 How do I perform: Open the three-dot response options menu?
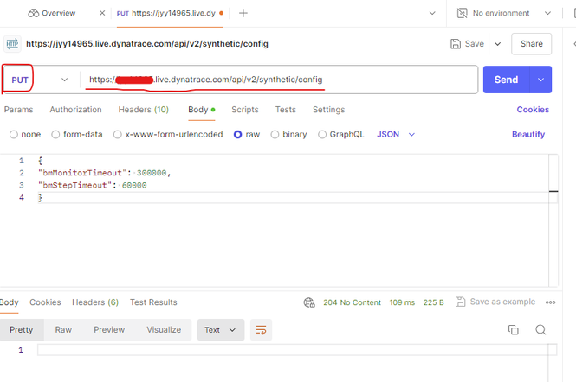point(551,302)
